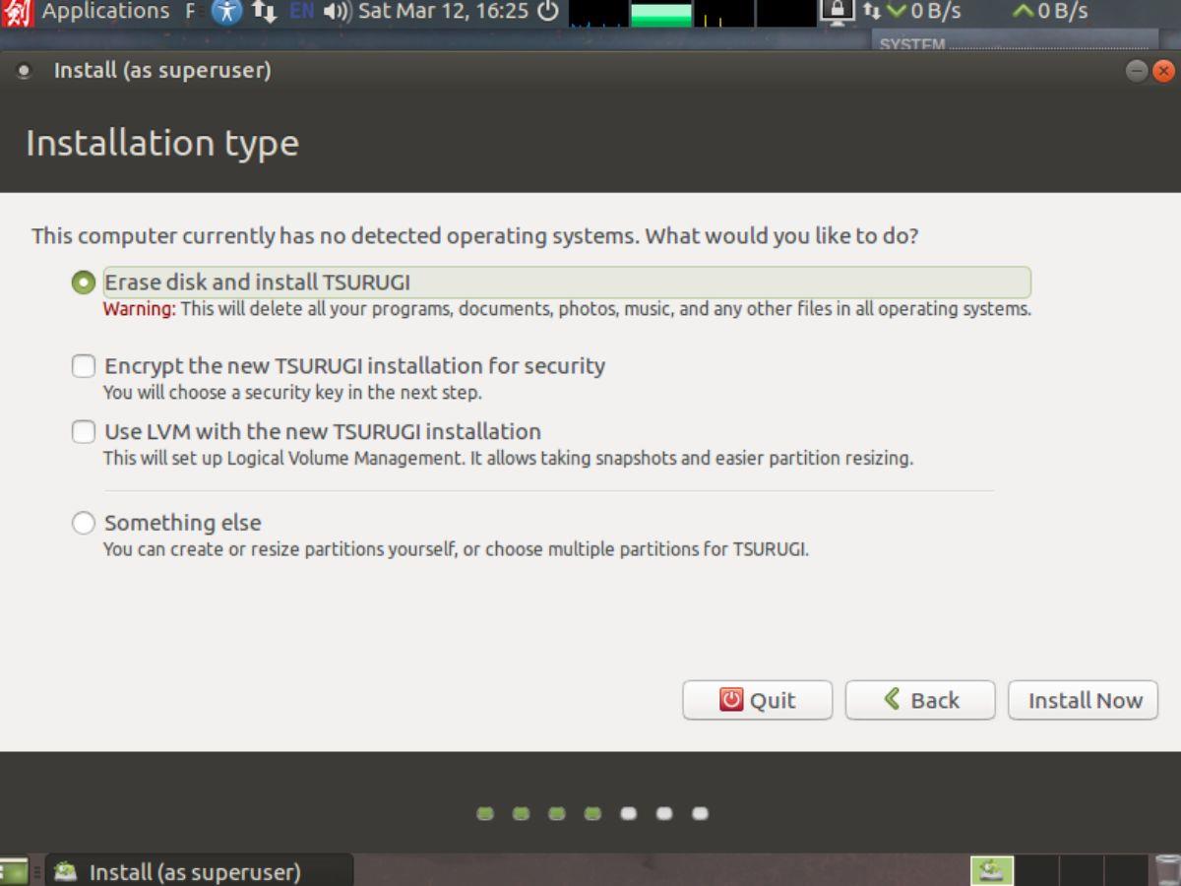Open the accessibility options icon
This screenshot has width=1181, height=886.
224,12
